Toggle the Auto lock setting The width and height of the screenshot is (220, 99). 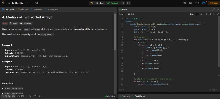(131, 14)
